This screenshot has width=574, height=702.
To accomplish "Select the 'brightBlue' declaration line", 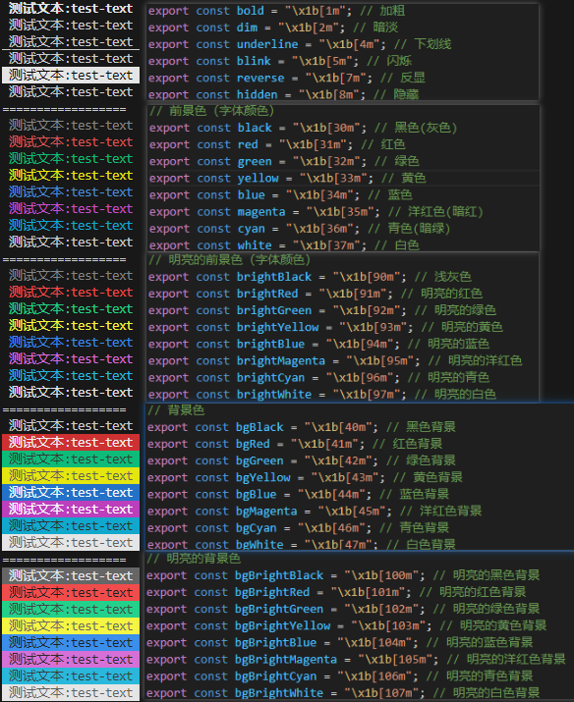I will point(318,344).
